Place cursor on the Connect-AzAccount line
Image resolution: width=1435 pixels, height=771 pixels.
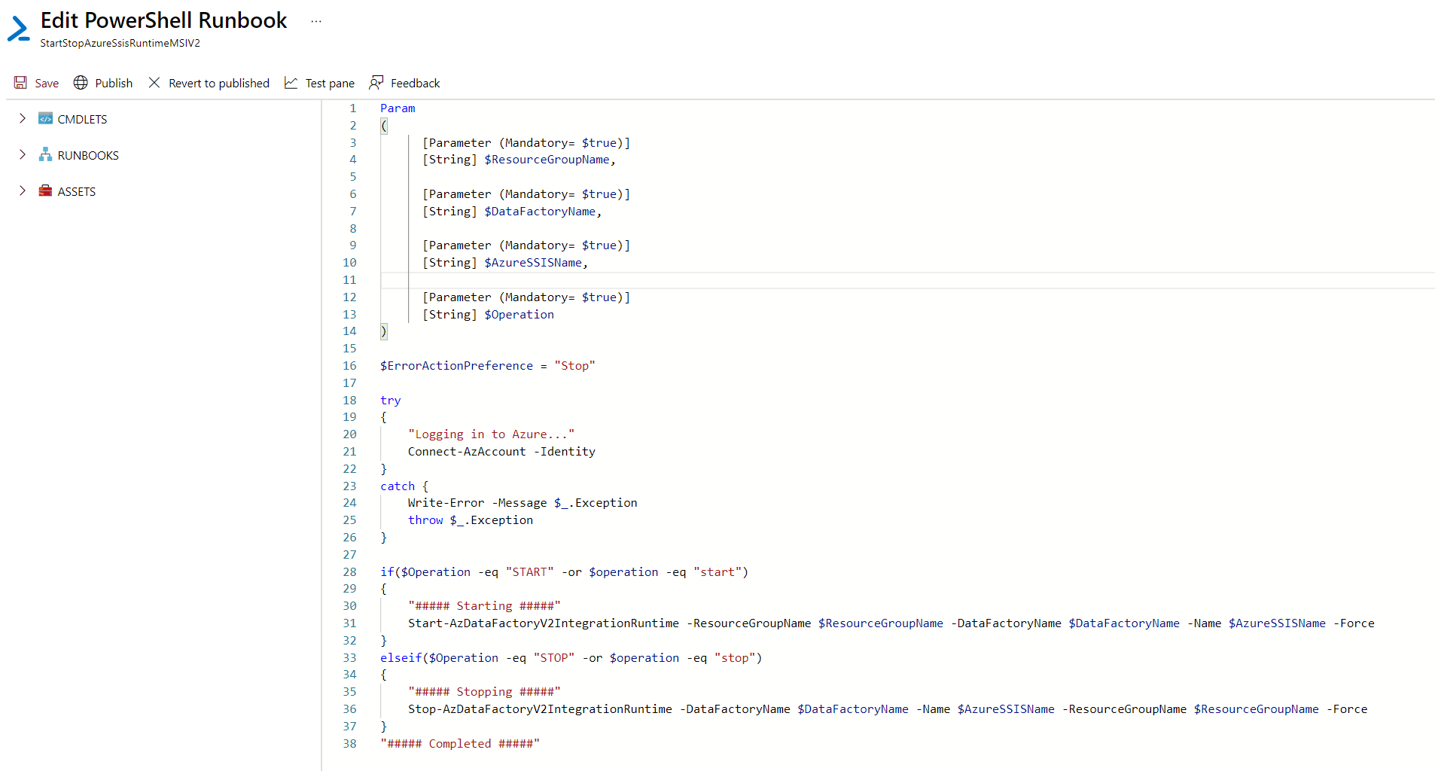click(501, 451)
